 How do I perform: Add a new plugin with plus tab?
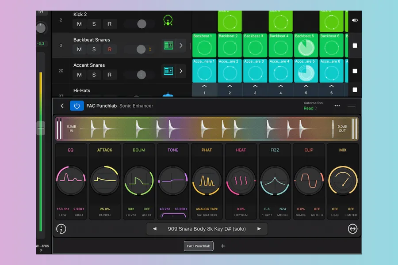[x=223, y=246]
